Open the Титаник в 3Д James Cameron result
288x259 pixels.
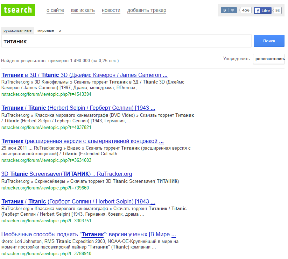pyautogui.click(x=84, y=75)
